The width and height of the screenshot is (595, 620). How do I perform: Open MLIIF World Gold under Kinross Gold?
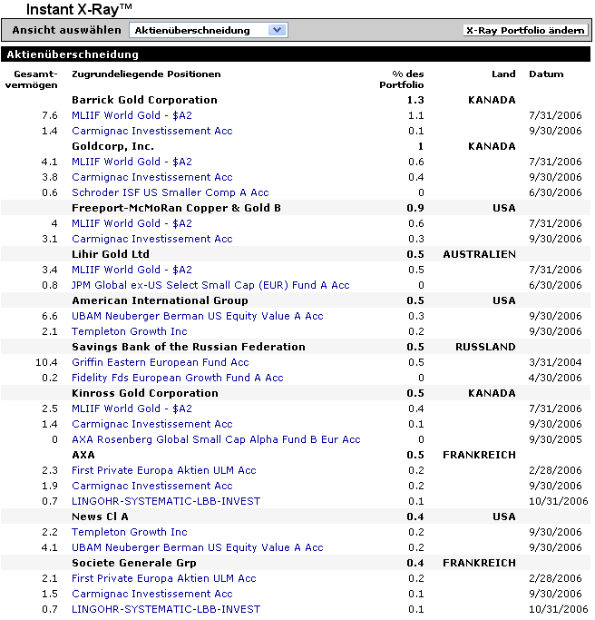tap(132, 408)
